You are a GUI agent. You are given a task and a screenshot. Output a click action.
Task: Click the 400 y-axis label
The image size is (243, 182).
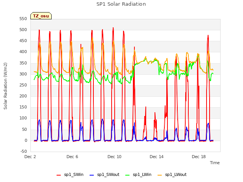pyautogui.click(x=23, y=52)
